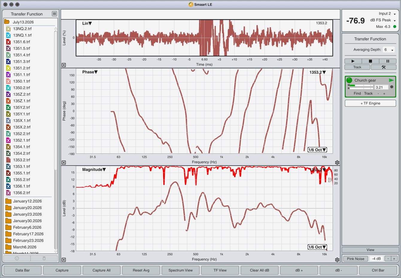The image size is (401, 278).
Task: Open the Magnitude graph type dropdown
Action: tap(94, 169)
